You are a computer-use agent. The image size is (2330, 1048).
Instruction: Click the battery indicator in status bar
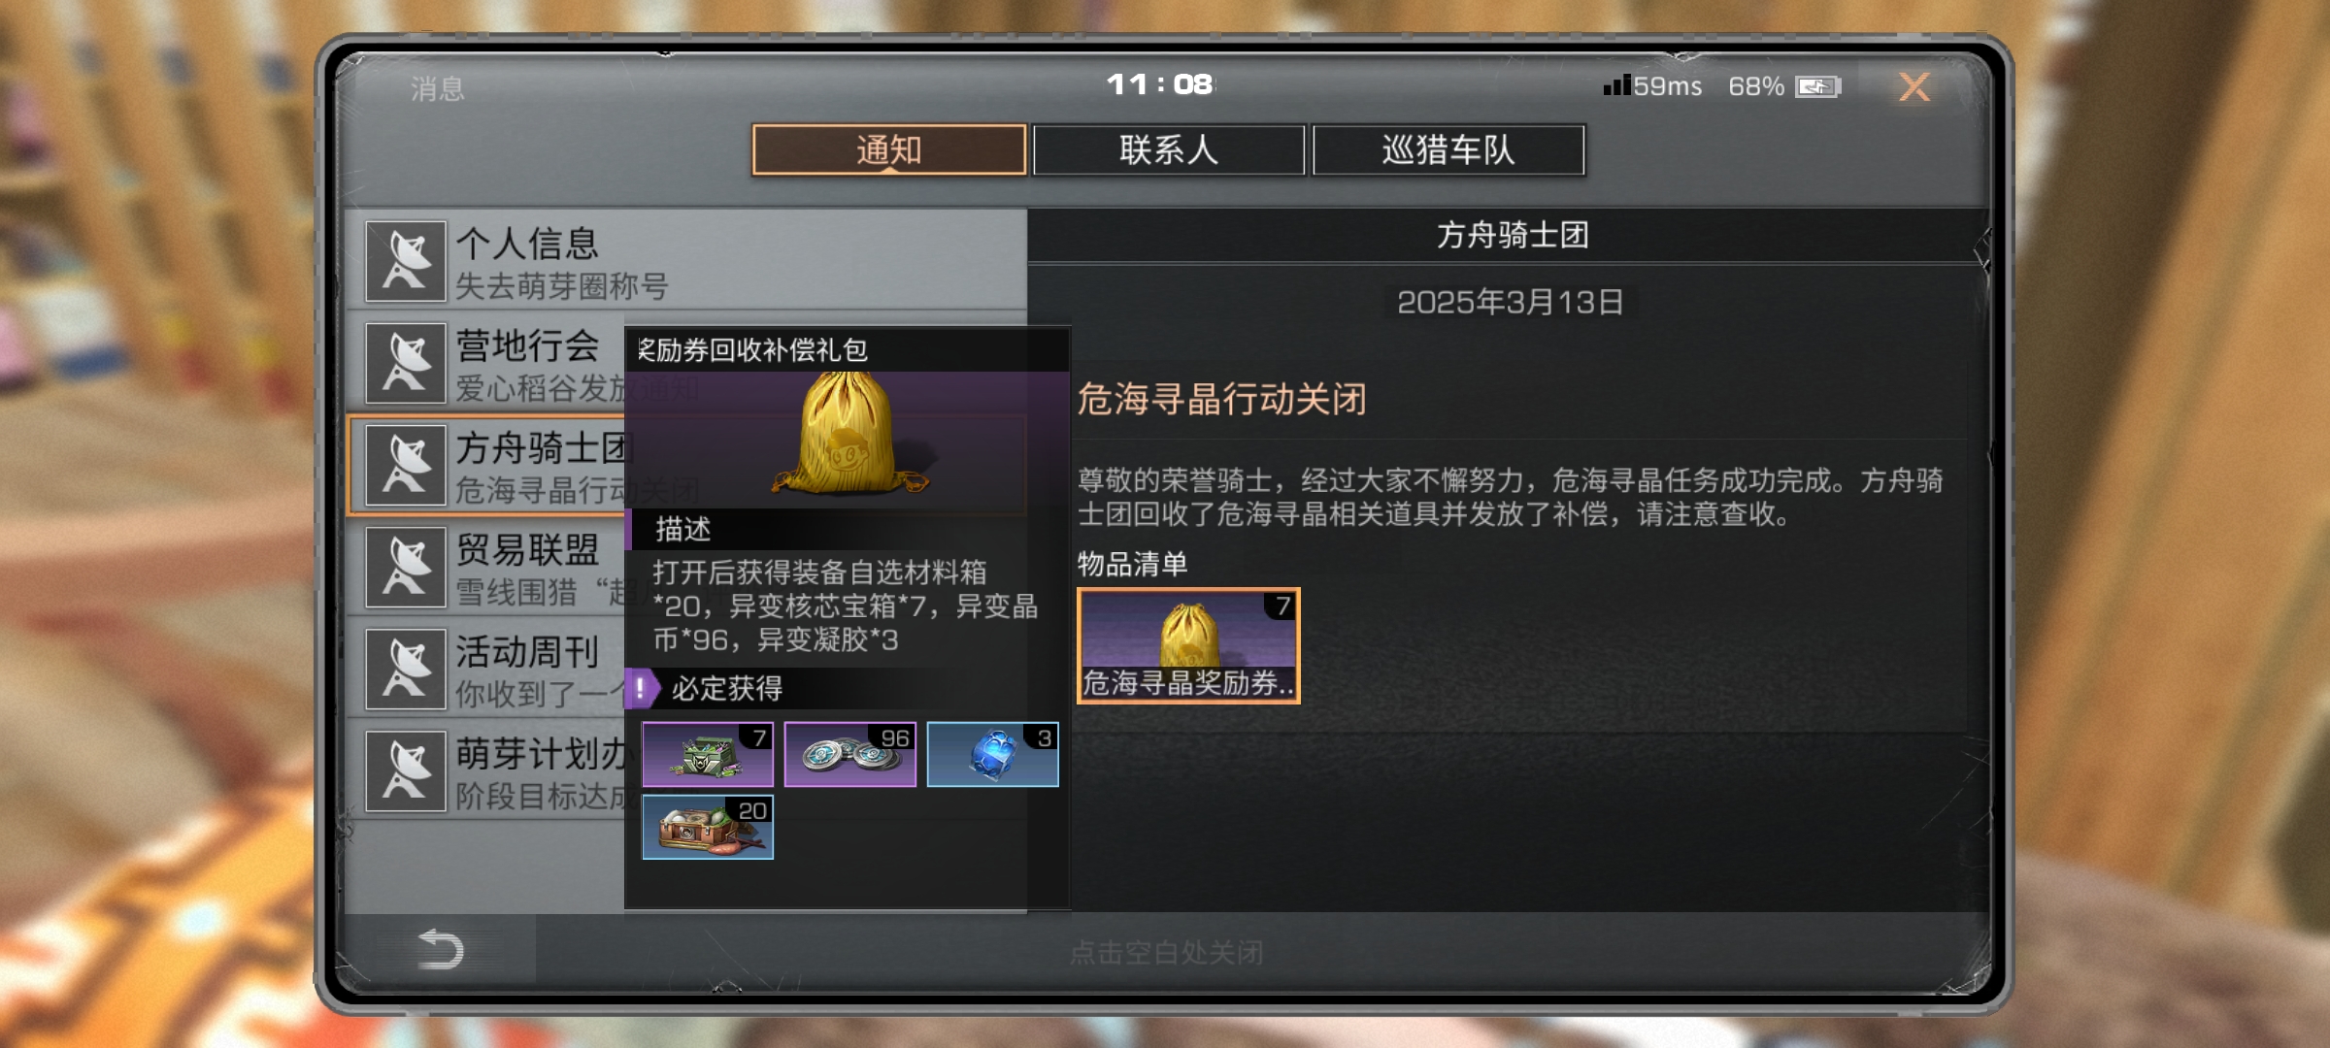(1817, 87)
